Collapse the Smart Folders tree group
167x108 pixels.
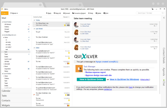2,22
